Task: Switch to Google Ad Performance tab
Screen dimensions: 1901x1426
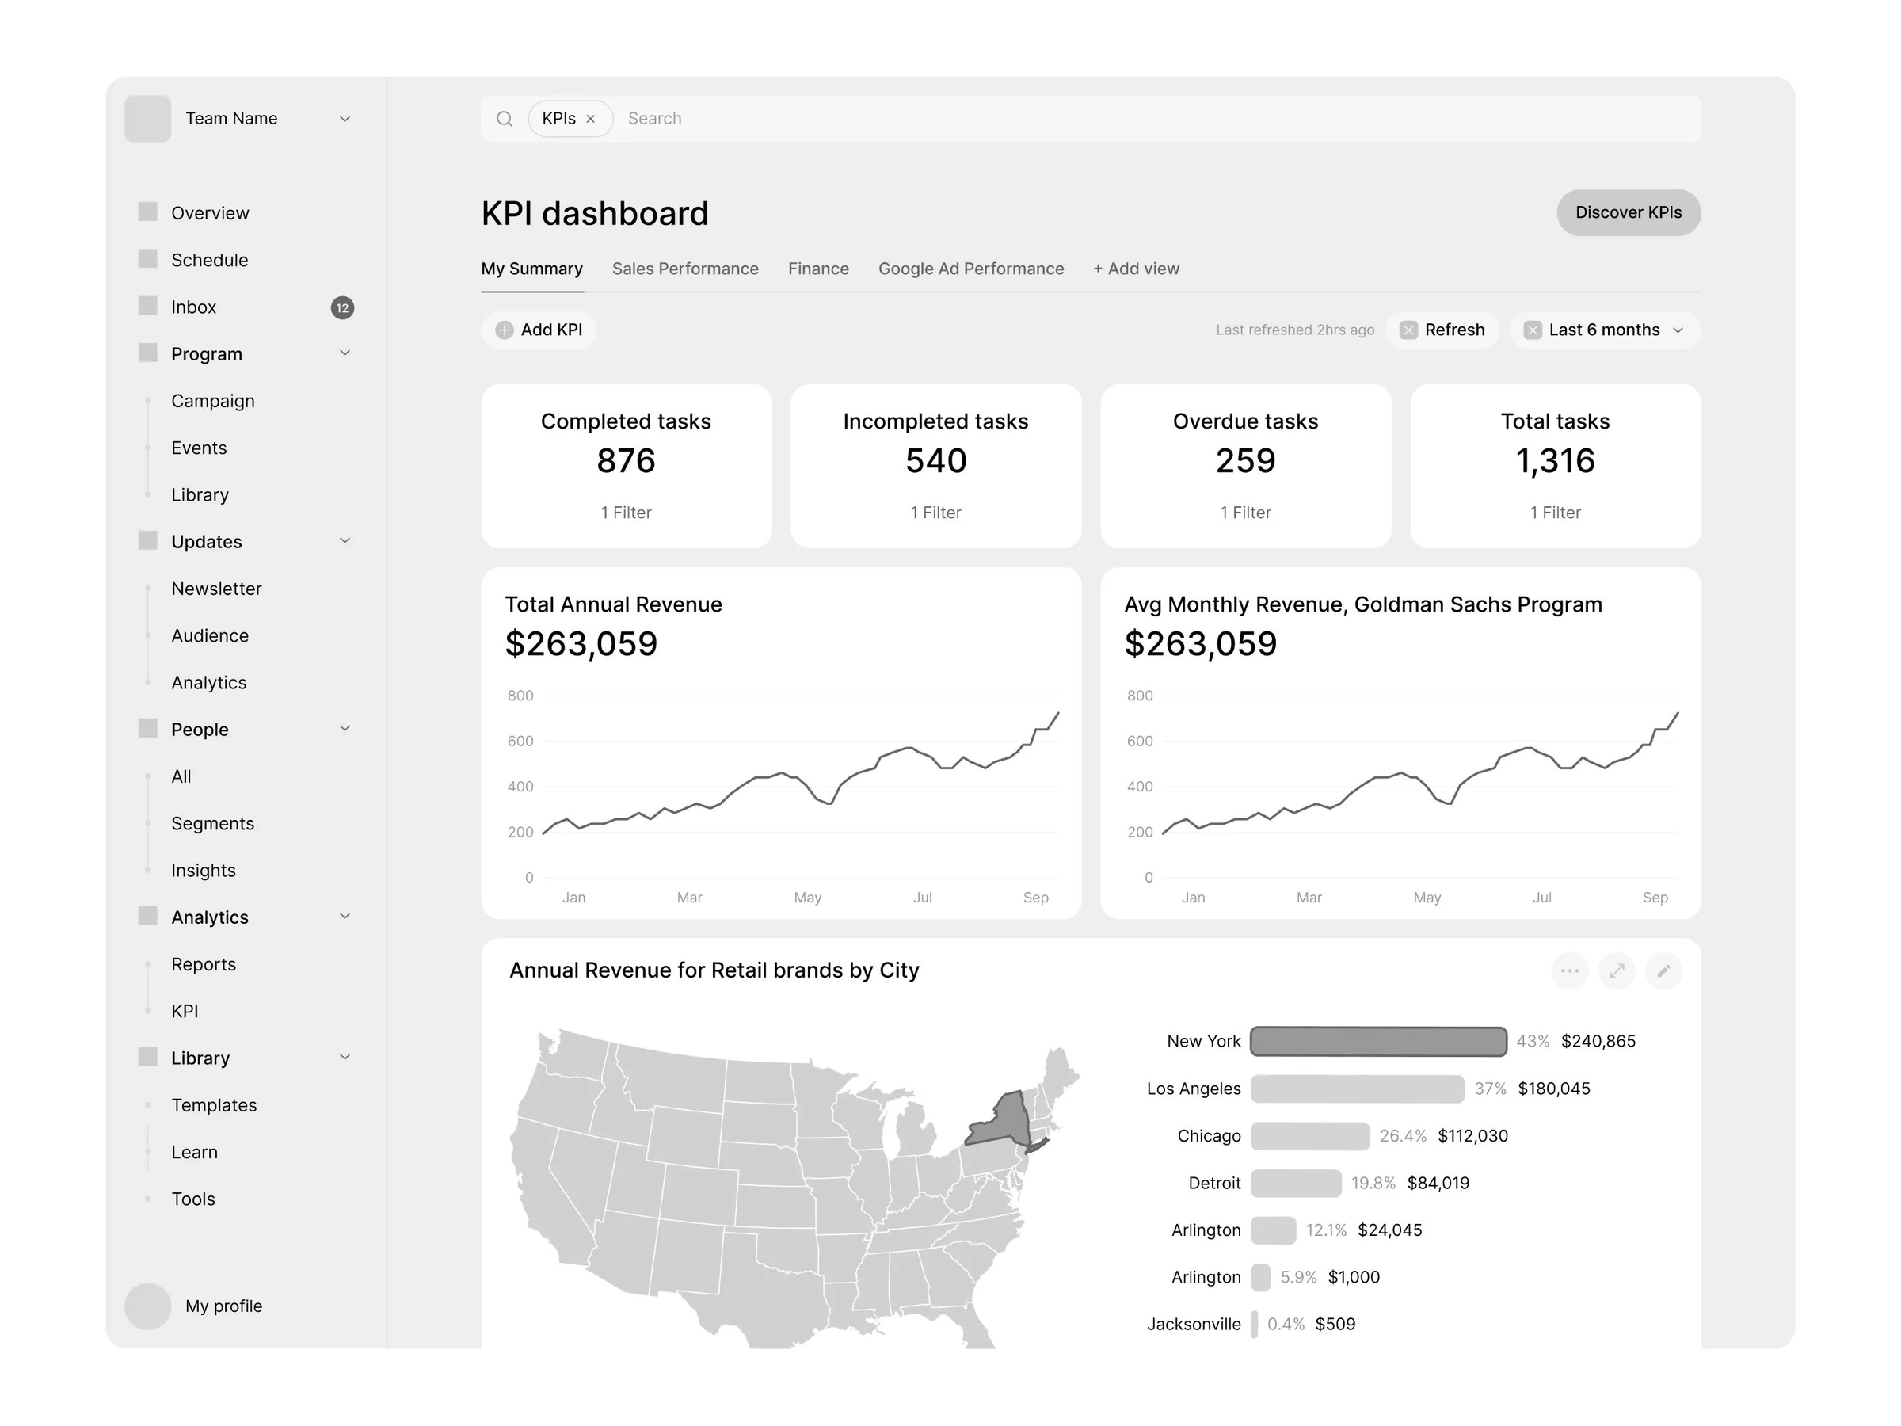Action: (x=971, y=269)
